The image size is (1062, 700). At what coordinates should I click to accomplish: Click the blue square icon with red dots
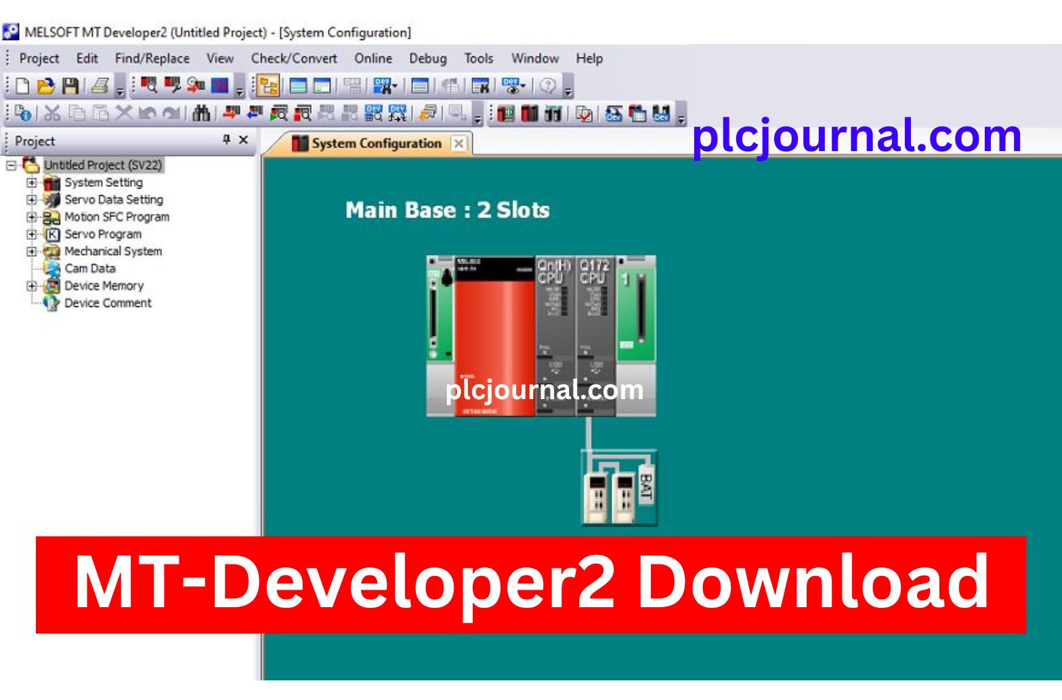click(x=220, y=86)
